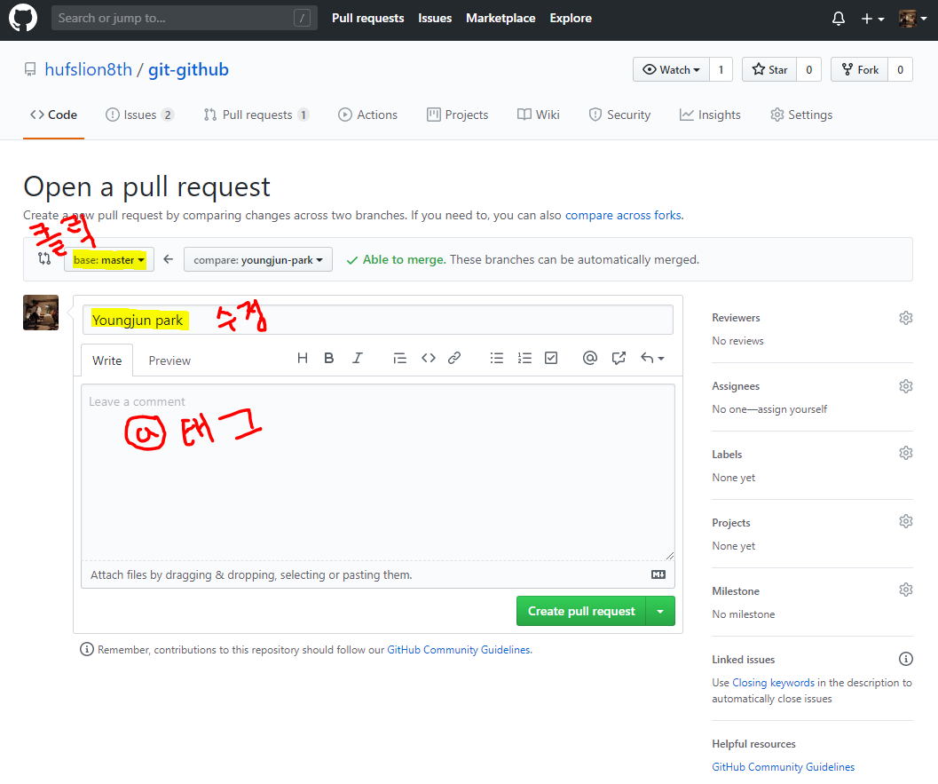
Task: Insert a bulleted list
Action: [497, 358]
